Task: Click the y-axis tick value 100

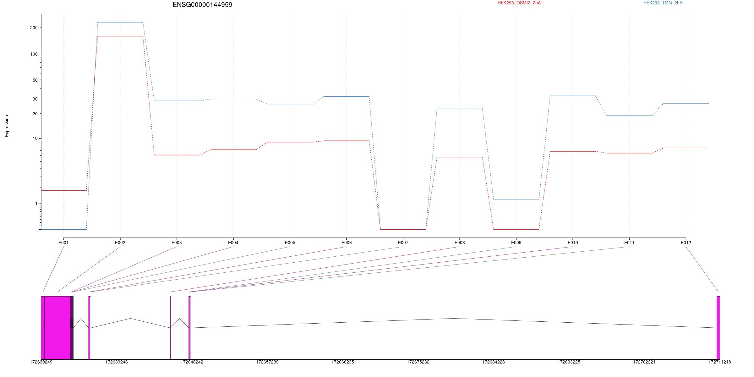Action: [34, 54]
